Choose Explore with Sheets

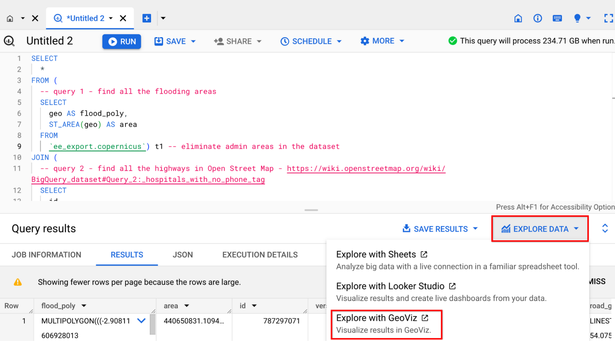pyautogui.click(x=458, y=260)
